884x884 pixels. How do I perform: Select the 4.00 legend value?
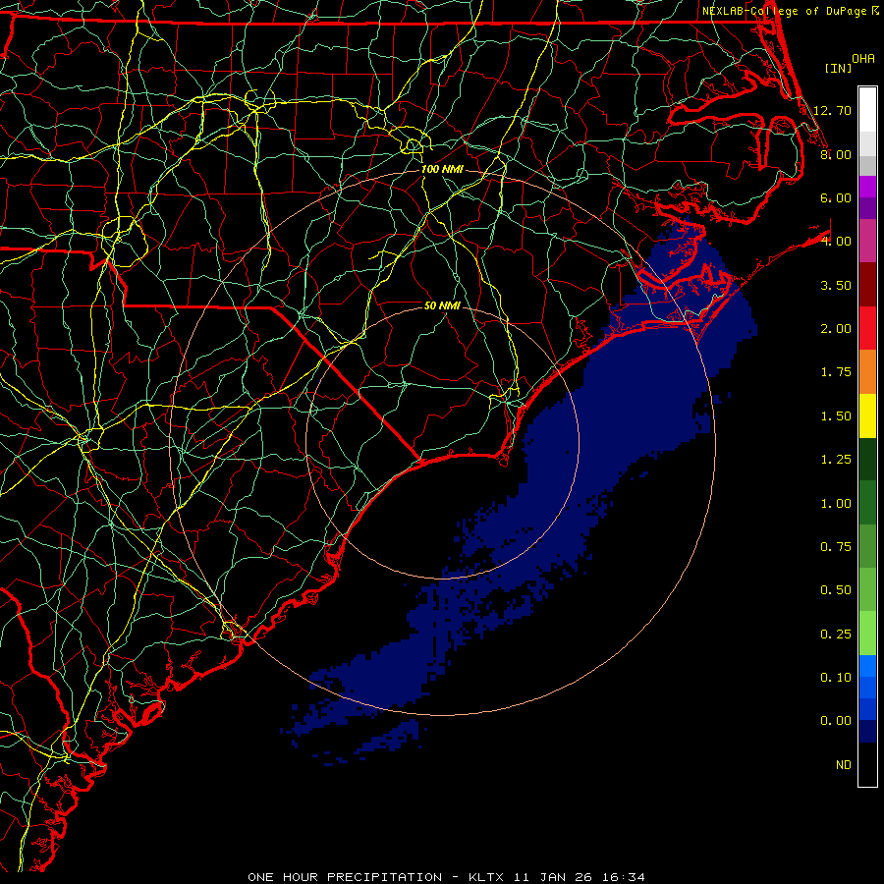click(836, 242)
